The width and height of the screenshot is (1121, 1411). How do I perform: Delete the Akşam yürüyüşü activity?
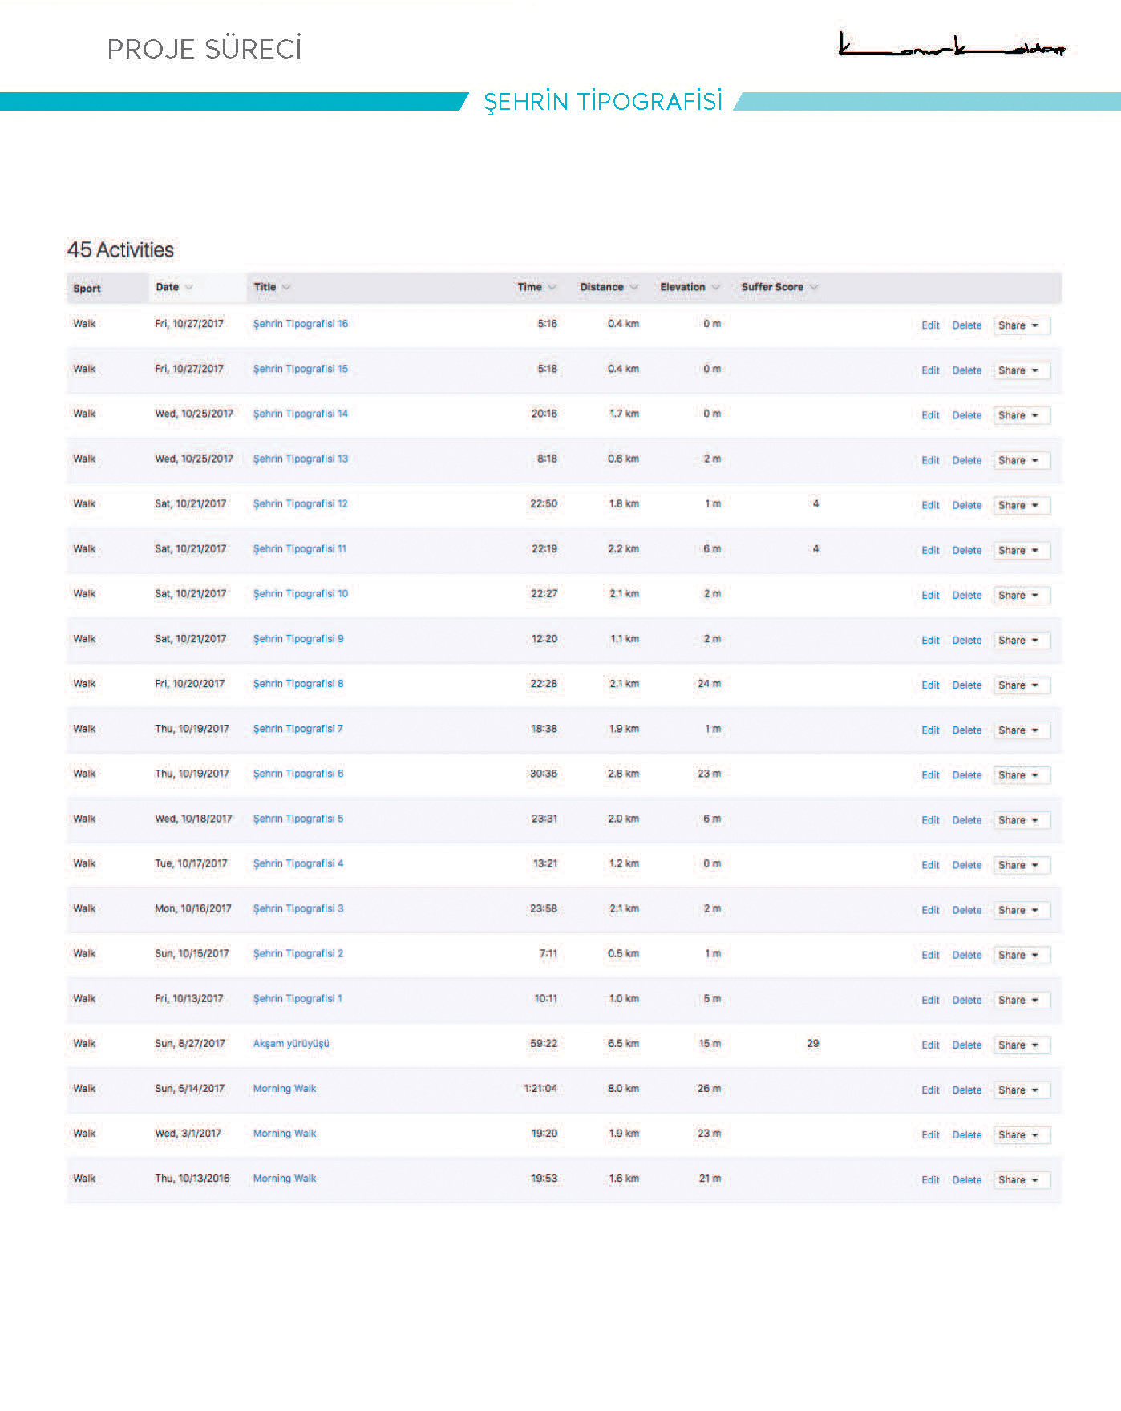coord(967,1045)
